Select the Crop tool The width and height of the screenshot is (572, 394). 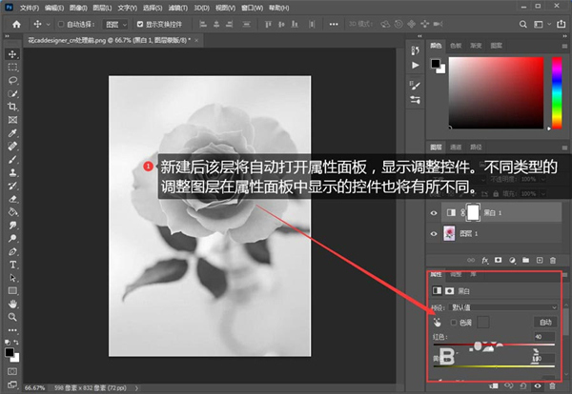(x=13, y=107)
